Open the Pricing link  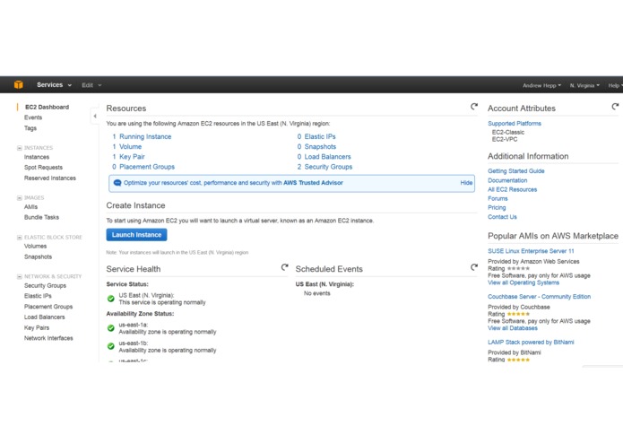point(497,208)
